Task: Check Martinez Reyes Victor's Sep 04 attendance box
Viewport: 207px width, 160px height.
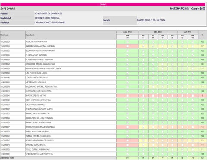Action: point(143,96)
